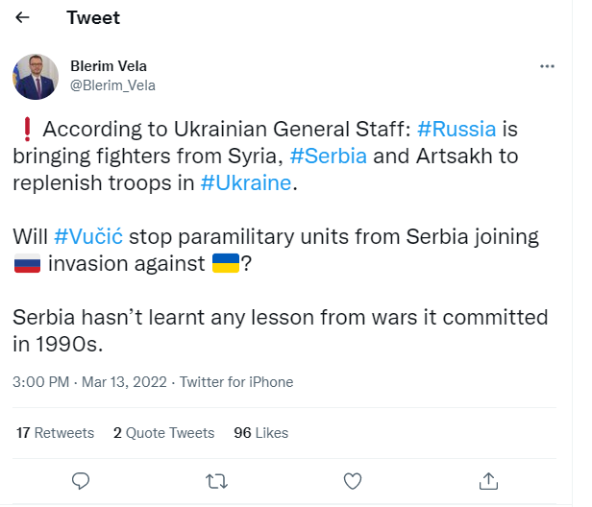View the 17 Retweets list
Screen dimensions: 592x507
click(56, 433)
